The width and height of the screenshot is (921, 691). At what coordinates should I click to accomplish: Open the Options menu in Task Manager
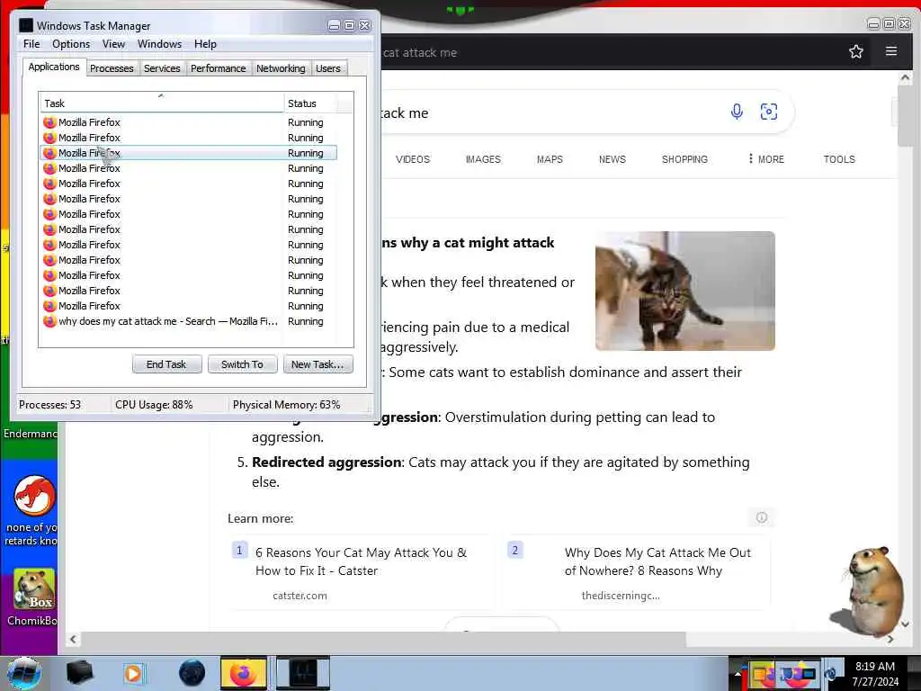tap(71, 44)
